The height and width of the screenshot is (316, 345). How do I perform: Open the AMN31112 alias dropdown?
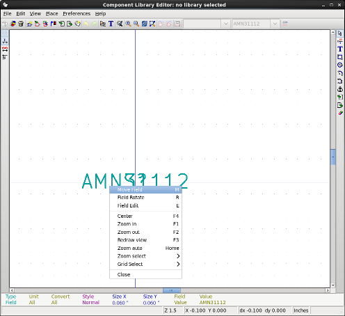[x=275, y=24]
